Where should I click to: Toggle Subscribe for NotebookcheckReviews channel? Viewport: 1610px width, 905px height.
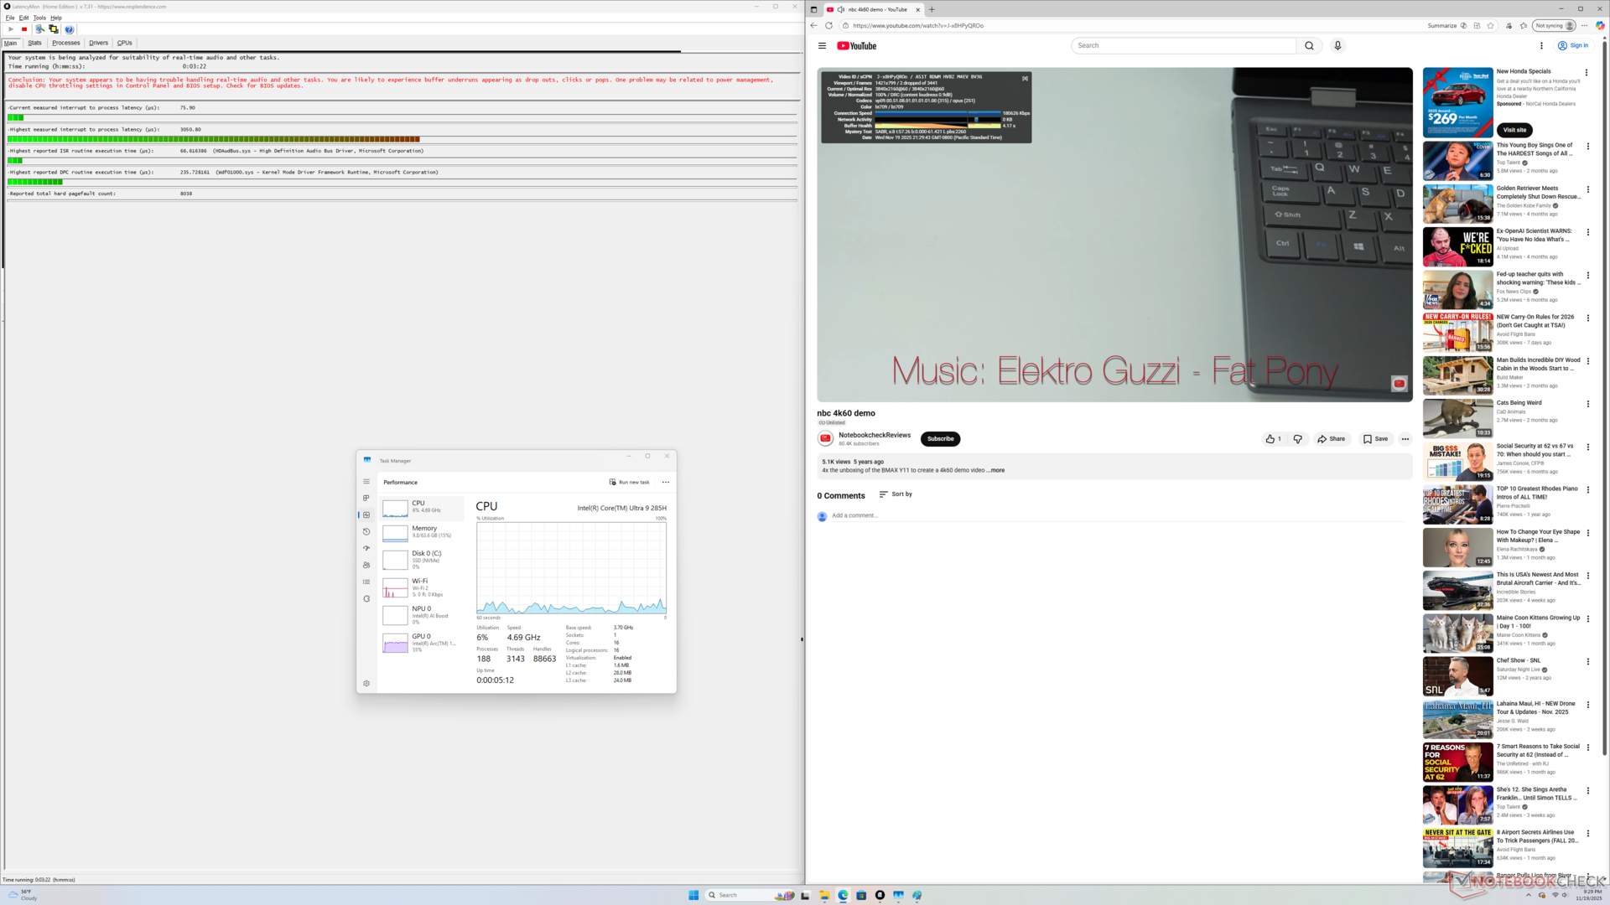pyautogui.click(x=940, y=439)
